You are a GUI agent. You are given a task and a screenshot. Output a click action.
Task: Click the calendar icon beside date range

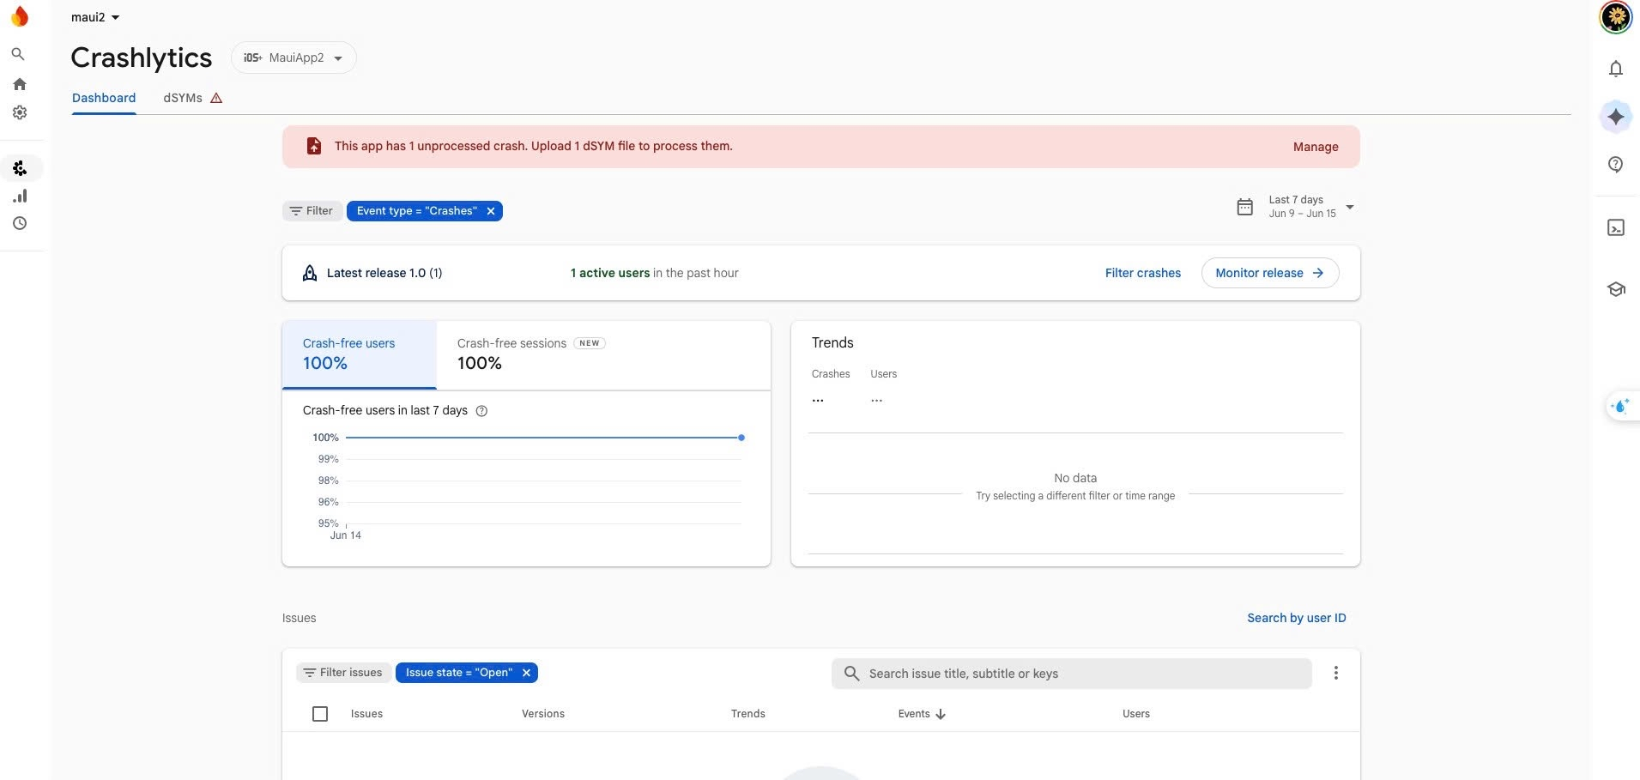[x=1244, y=207]
